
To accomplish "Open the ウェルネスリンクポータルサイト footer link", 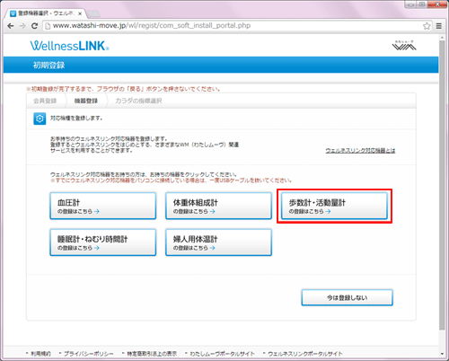I will pos(305,354).
